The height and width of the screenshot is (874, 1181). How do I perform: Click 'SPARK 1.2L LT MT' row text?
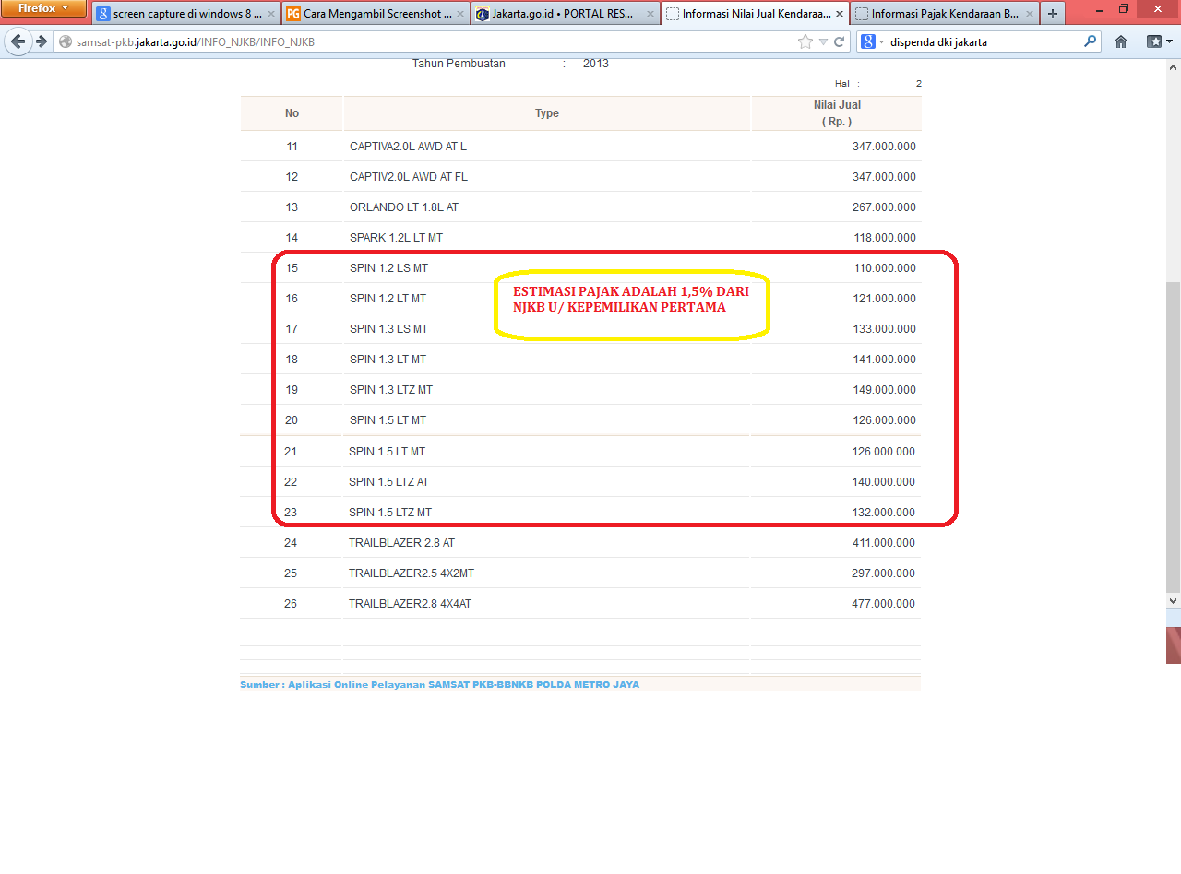pyautogui.click(x=396, y=238)
